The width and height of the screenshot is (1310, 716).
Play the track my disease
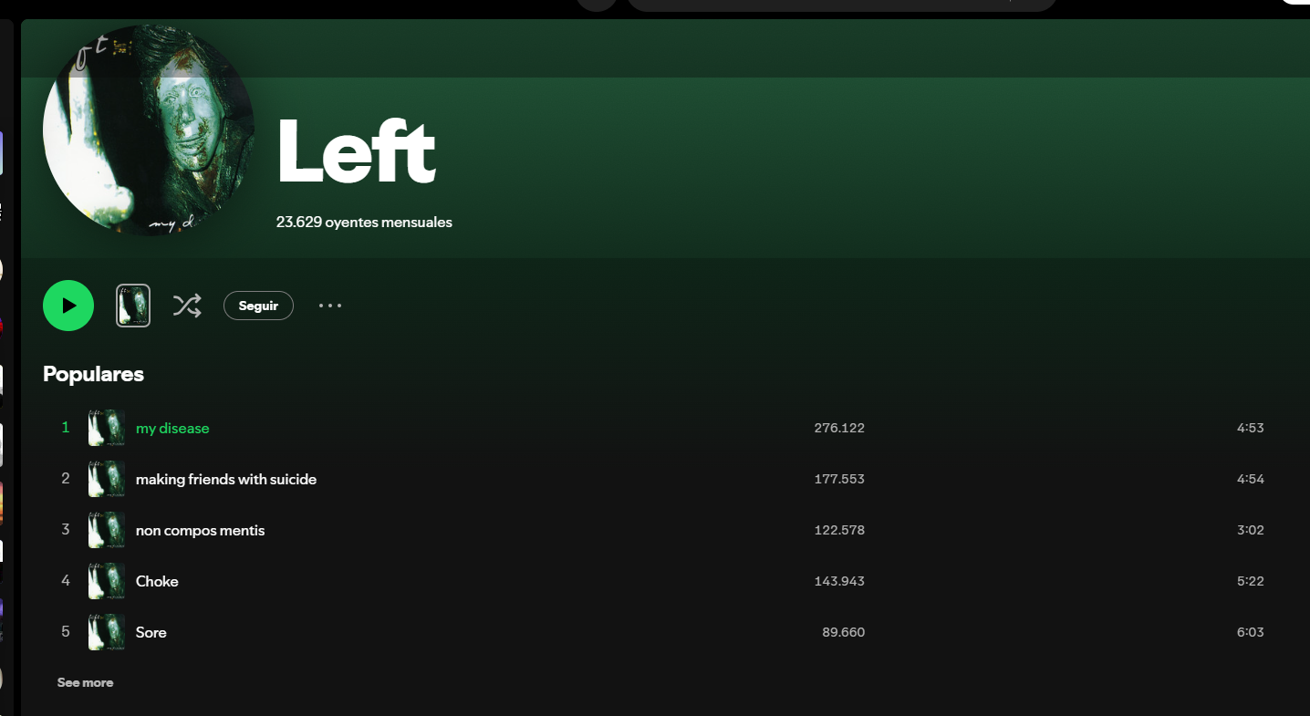tap(172, 428)
